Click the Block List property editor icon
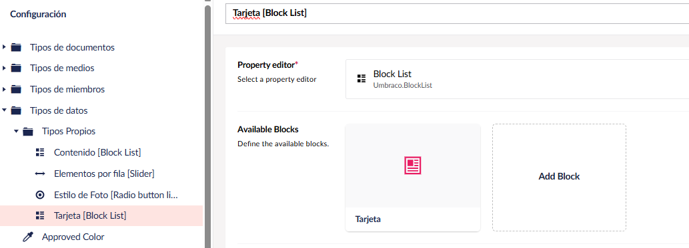Image resolution: width=689 pixels, height=248 pixels. 362,79
